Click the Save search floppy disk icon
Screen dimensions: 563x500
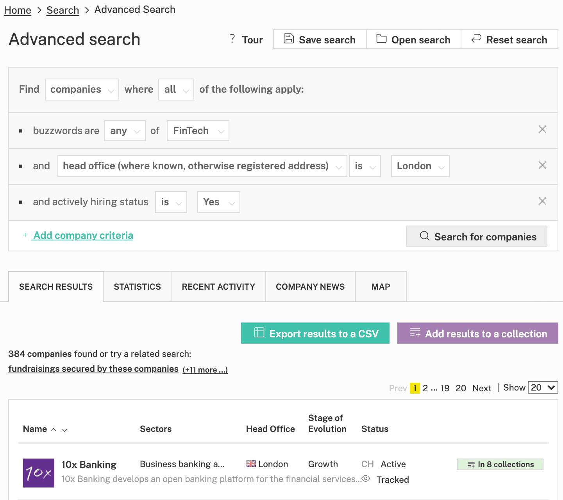pyautogui.click(x=289, y=39)
